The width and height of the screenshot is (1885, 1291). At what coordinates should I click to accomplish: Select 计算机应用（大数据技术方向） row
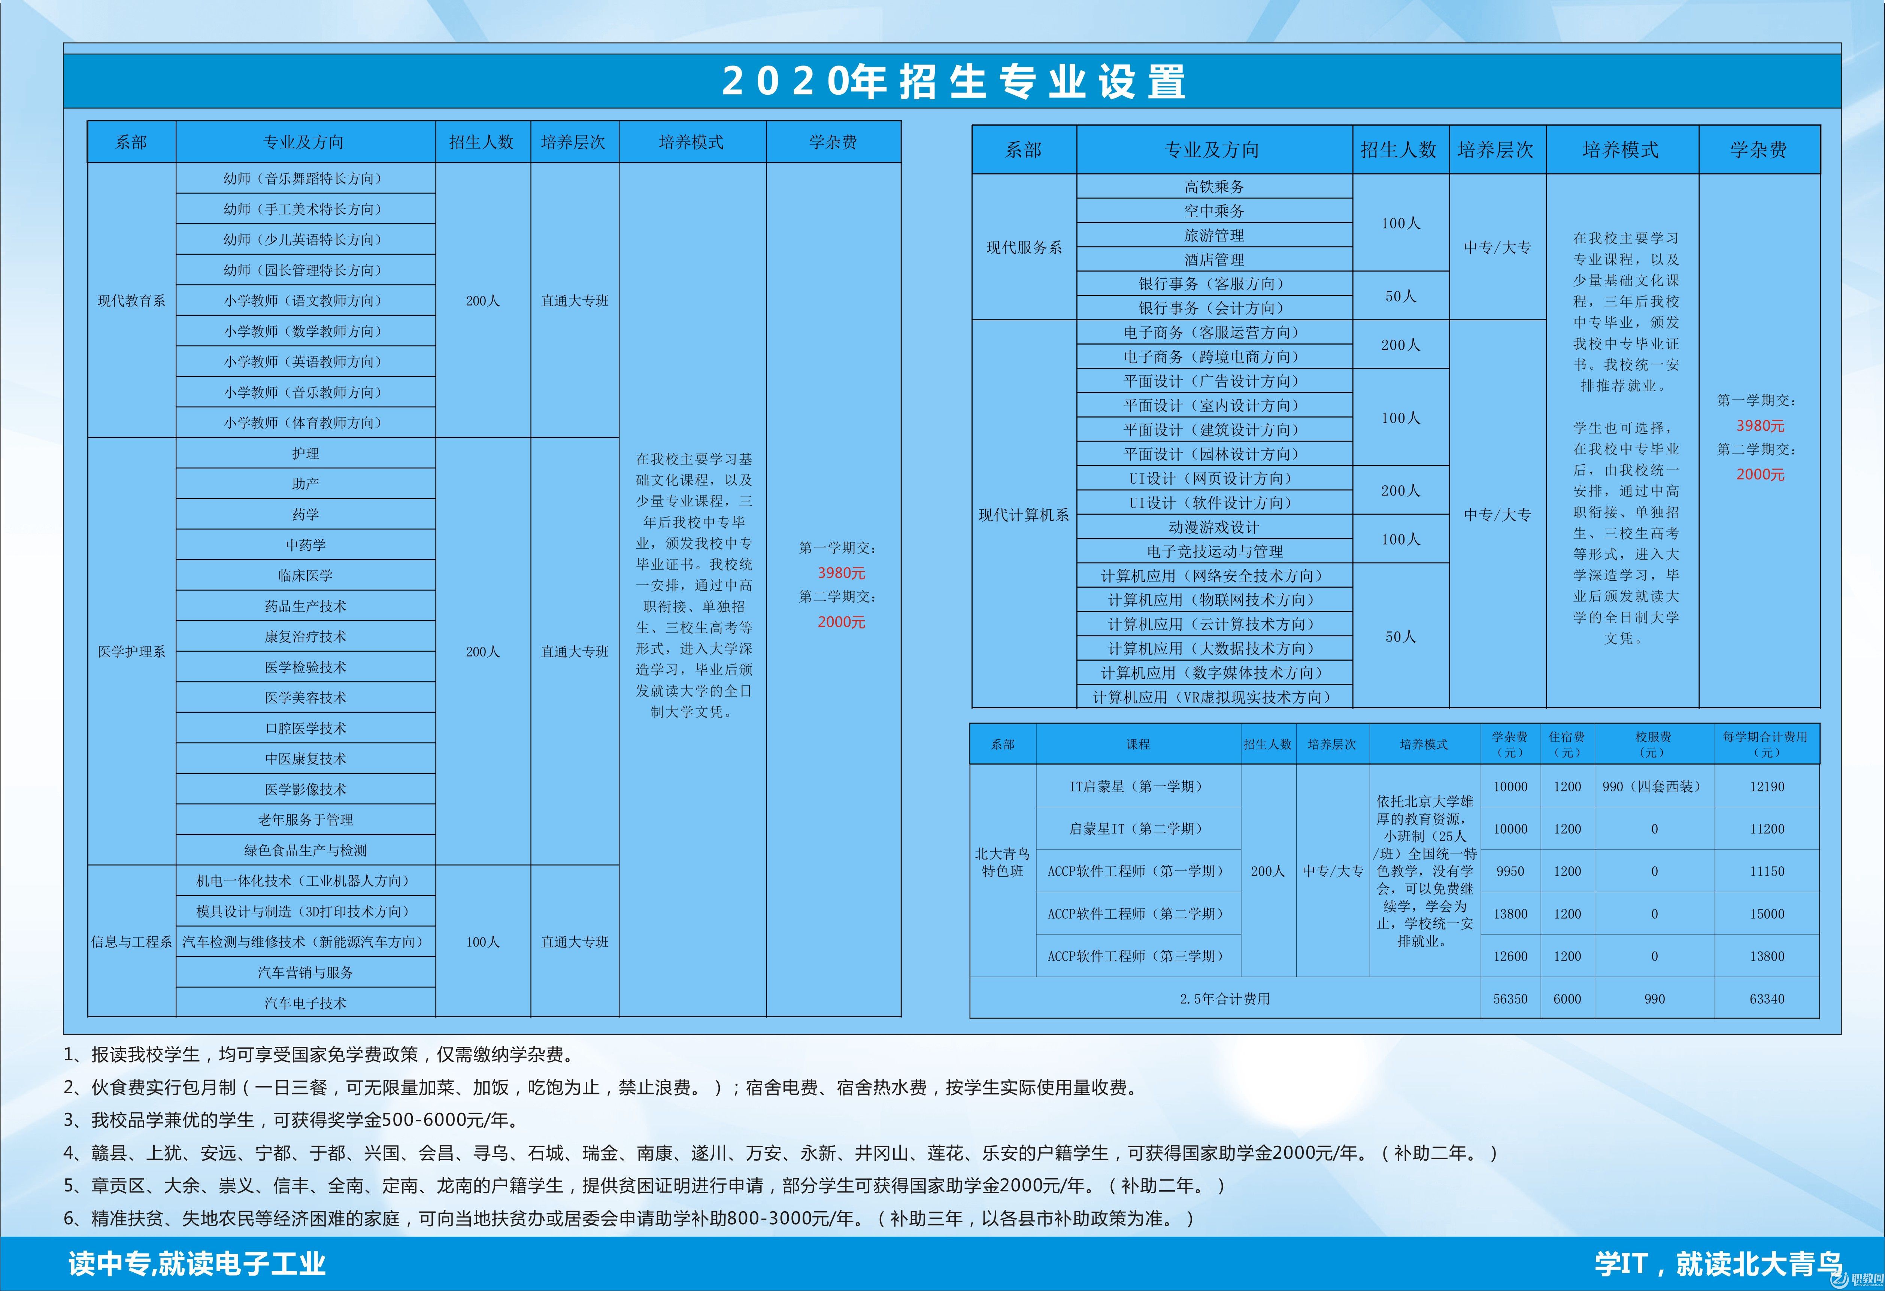tap(1214, 649)
